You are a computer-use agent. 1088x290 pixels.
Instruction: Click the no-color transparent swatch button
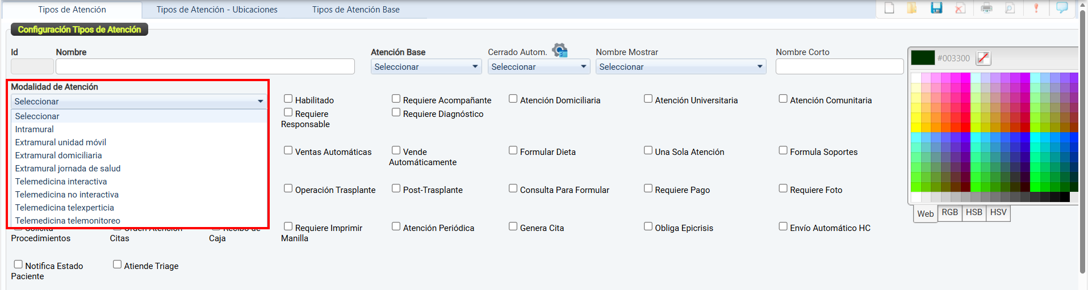point(984,58)
